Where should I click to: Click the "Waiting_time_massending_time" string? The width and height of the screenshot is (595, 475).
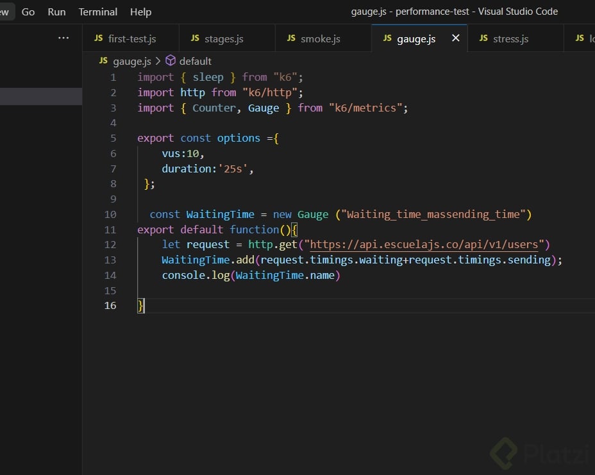click(x=433, y=214)
